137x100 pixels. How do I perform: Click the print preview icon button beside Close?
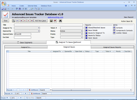(x=13, y=21)
